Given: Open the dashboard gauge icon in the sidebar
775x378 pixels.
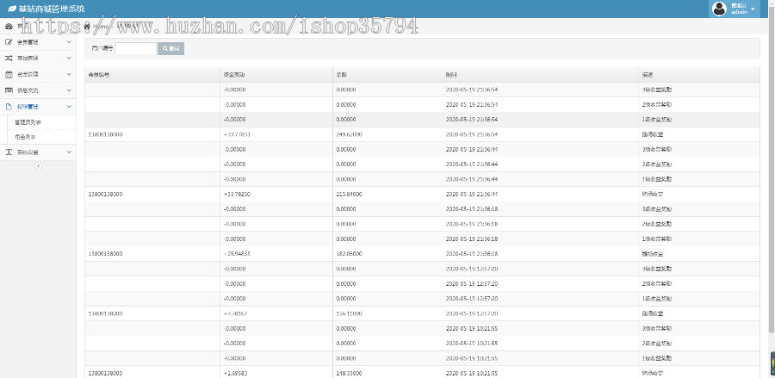Looking at the screenshot, I should 9,26.
